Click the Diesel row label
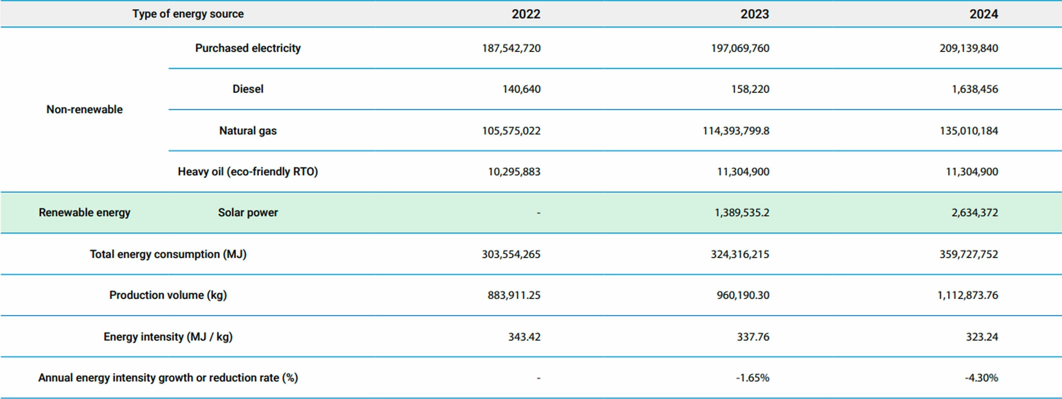 coord(248,89)
